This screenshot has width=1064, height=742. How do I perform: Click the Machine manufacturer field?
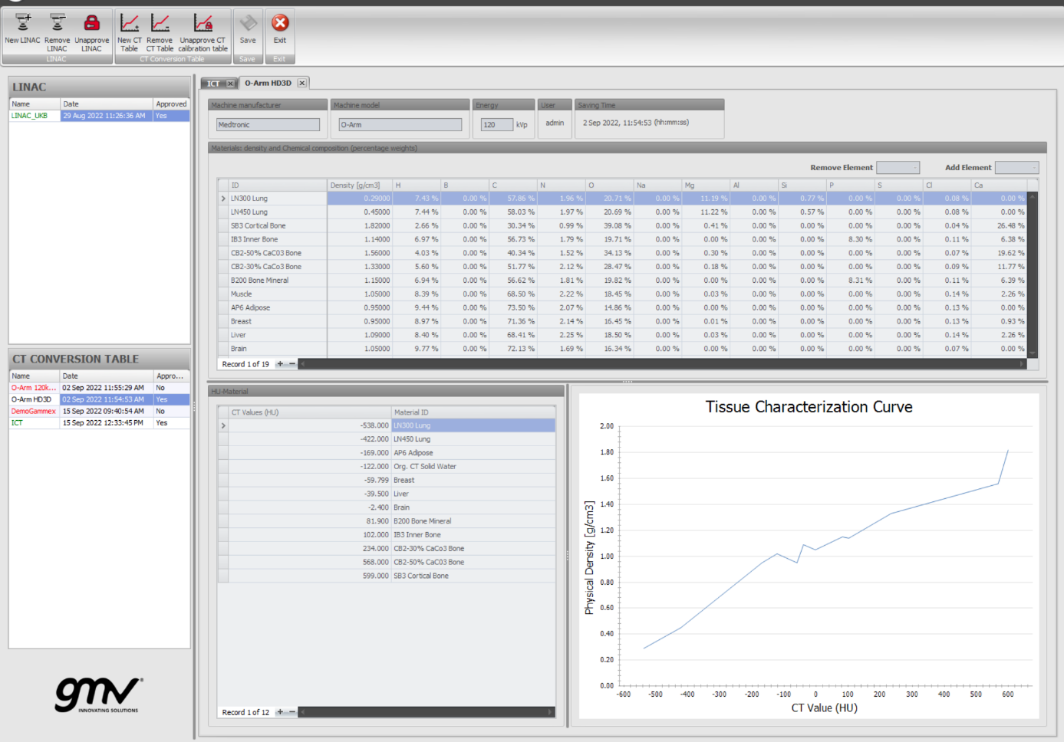[268, 124]
